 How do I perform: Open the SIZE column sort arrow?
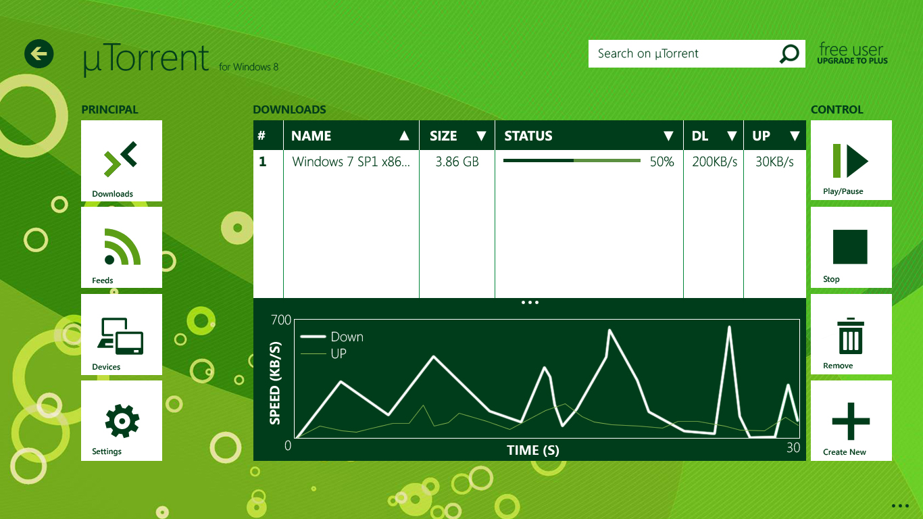point(481,136)
